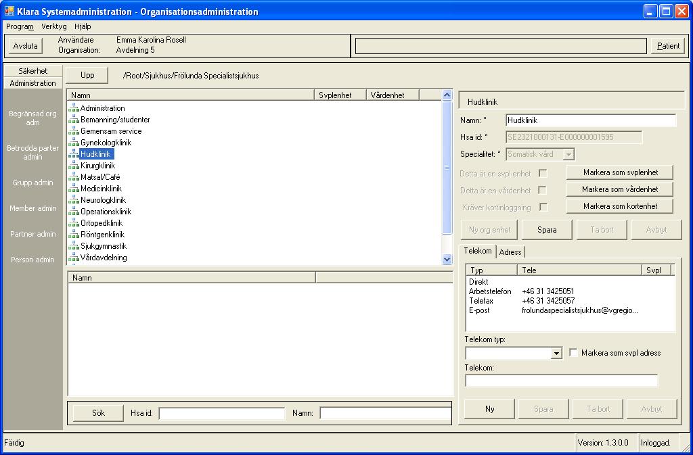This screenshot has width=693, height=455.
Task: Click the Hsa id search field
Action: point(222,413)
